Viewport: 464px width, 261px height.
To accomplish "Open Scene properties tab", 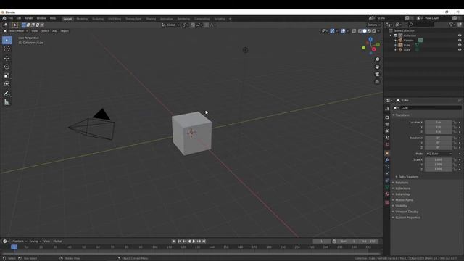I will (387, 138).
